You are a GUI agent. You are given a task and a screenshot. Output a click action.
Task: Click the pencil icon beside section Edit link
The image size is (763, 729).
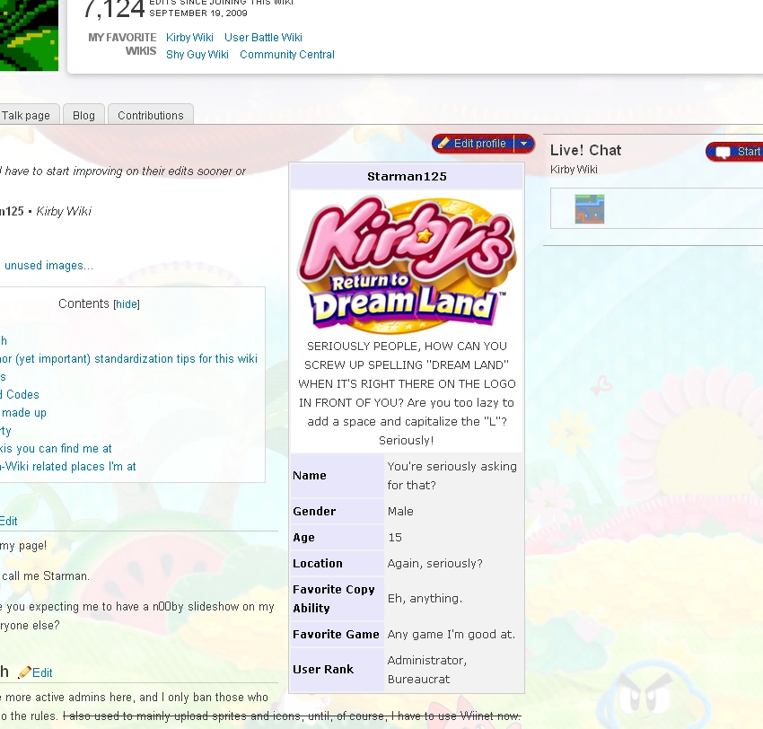click(x=24, y=672)
